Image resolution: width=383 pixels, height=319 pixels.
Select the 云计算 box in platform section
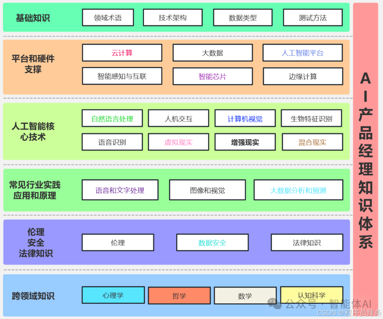[122, 53]
